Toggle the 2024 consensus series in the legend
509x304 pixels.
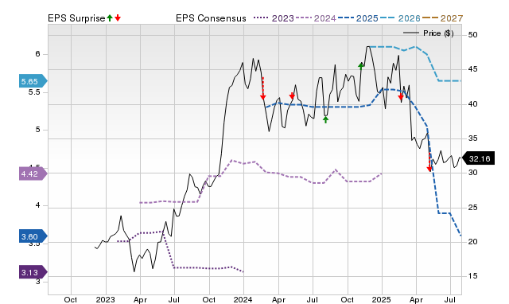tap(316, 18)
